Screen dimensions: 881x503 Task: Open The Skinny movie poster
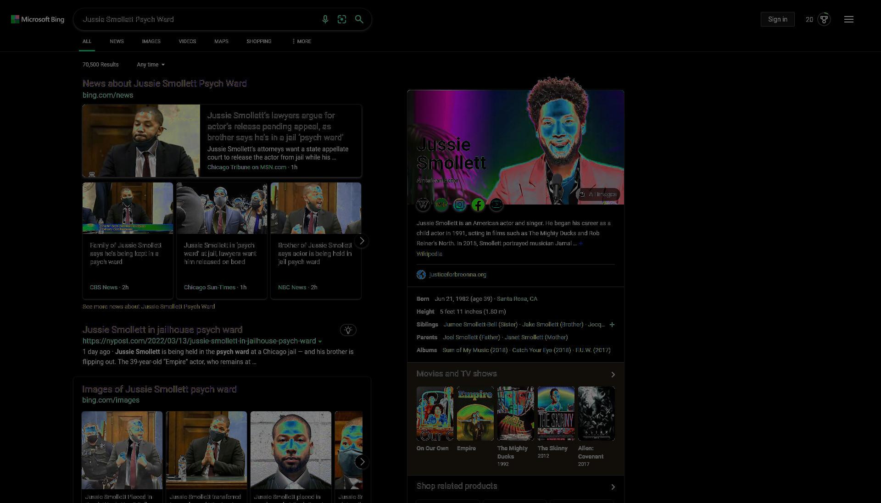(x=556, y=414)
